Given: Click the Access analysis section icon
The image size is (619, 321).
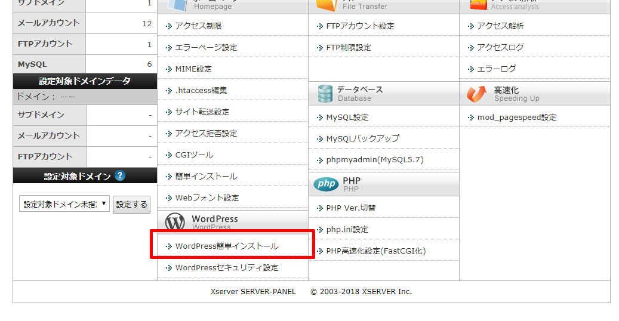Looking at the screenshot, I should [477, 5].
